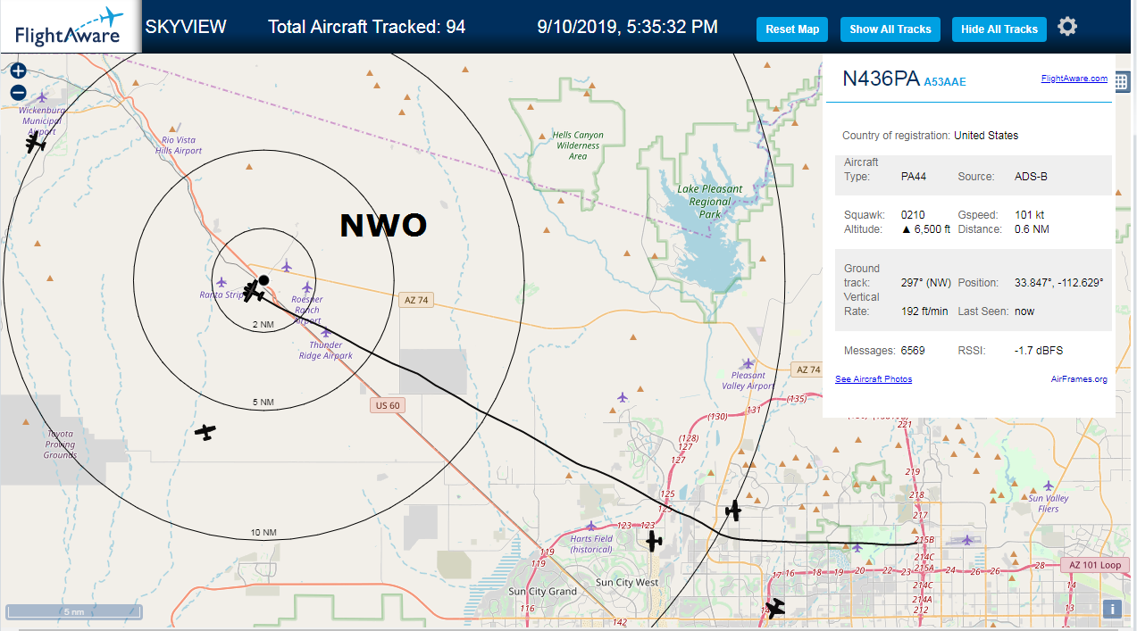
Task: Toggle the grid panel icon beside sidebar
Action: tap(1122, 80)
